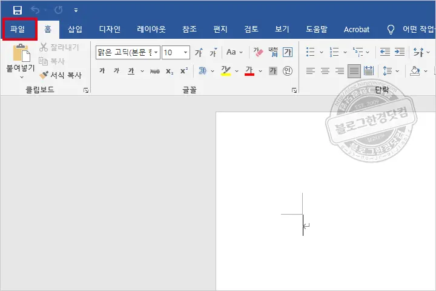Screen dimensions: 436x291
Task: Toggle italic formatting
Action: (116, 71)
